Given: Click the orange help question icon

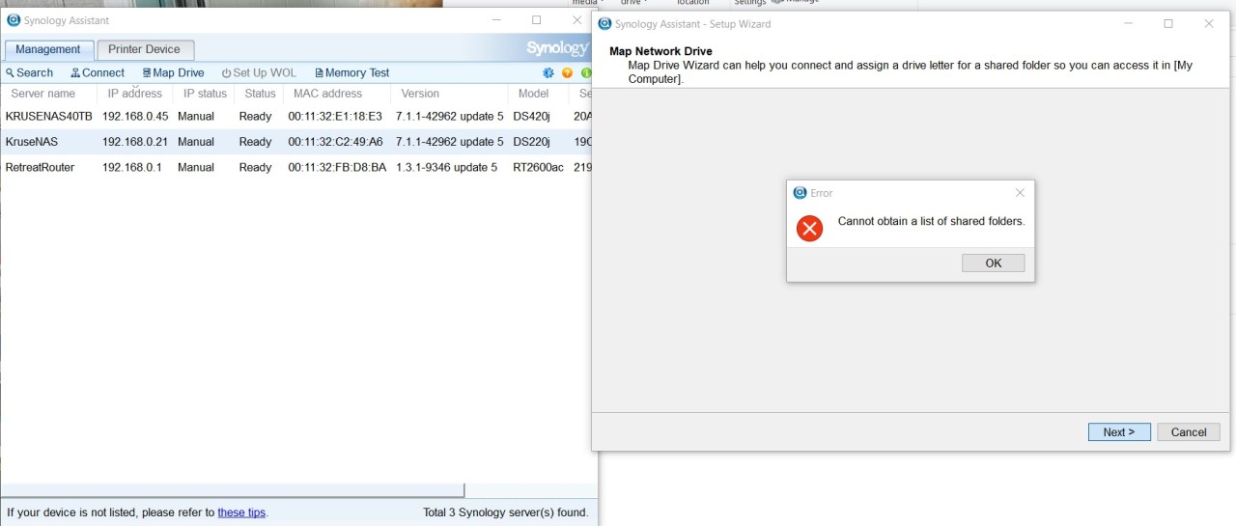Looking at the screenshot, I should 567,73.
